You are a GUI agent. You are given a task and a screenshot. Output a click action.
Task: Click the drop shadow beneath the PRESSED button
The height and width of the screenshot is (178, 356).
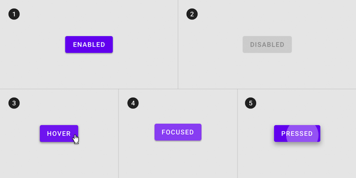click(297, 144)
